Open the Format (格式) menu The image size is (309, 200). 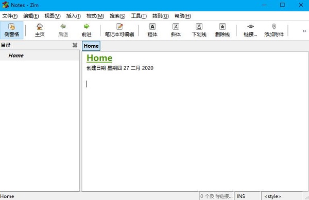[95, 16]
